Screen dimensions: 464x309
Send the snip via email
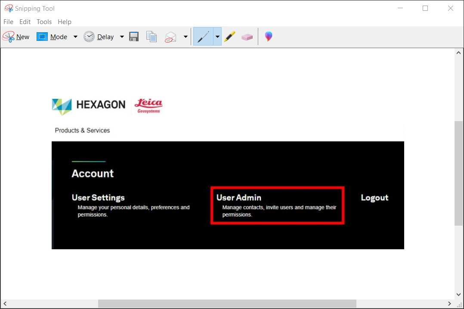pos(171,37)
